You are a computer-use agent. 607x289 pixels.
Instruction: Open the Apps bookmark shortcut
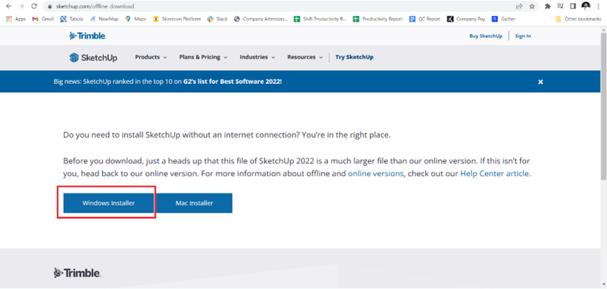click(x=16, y=19)
